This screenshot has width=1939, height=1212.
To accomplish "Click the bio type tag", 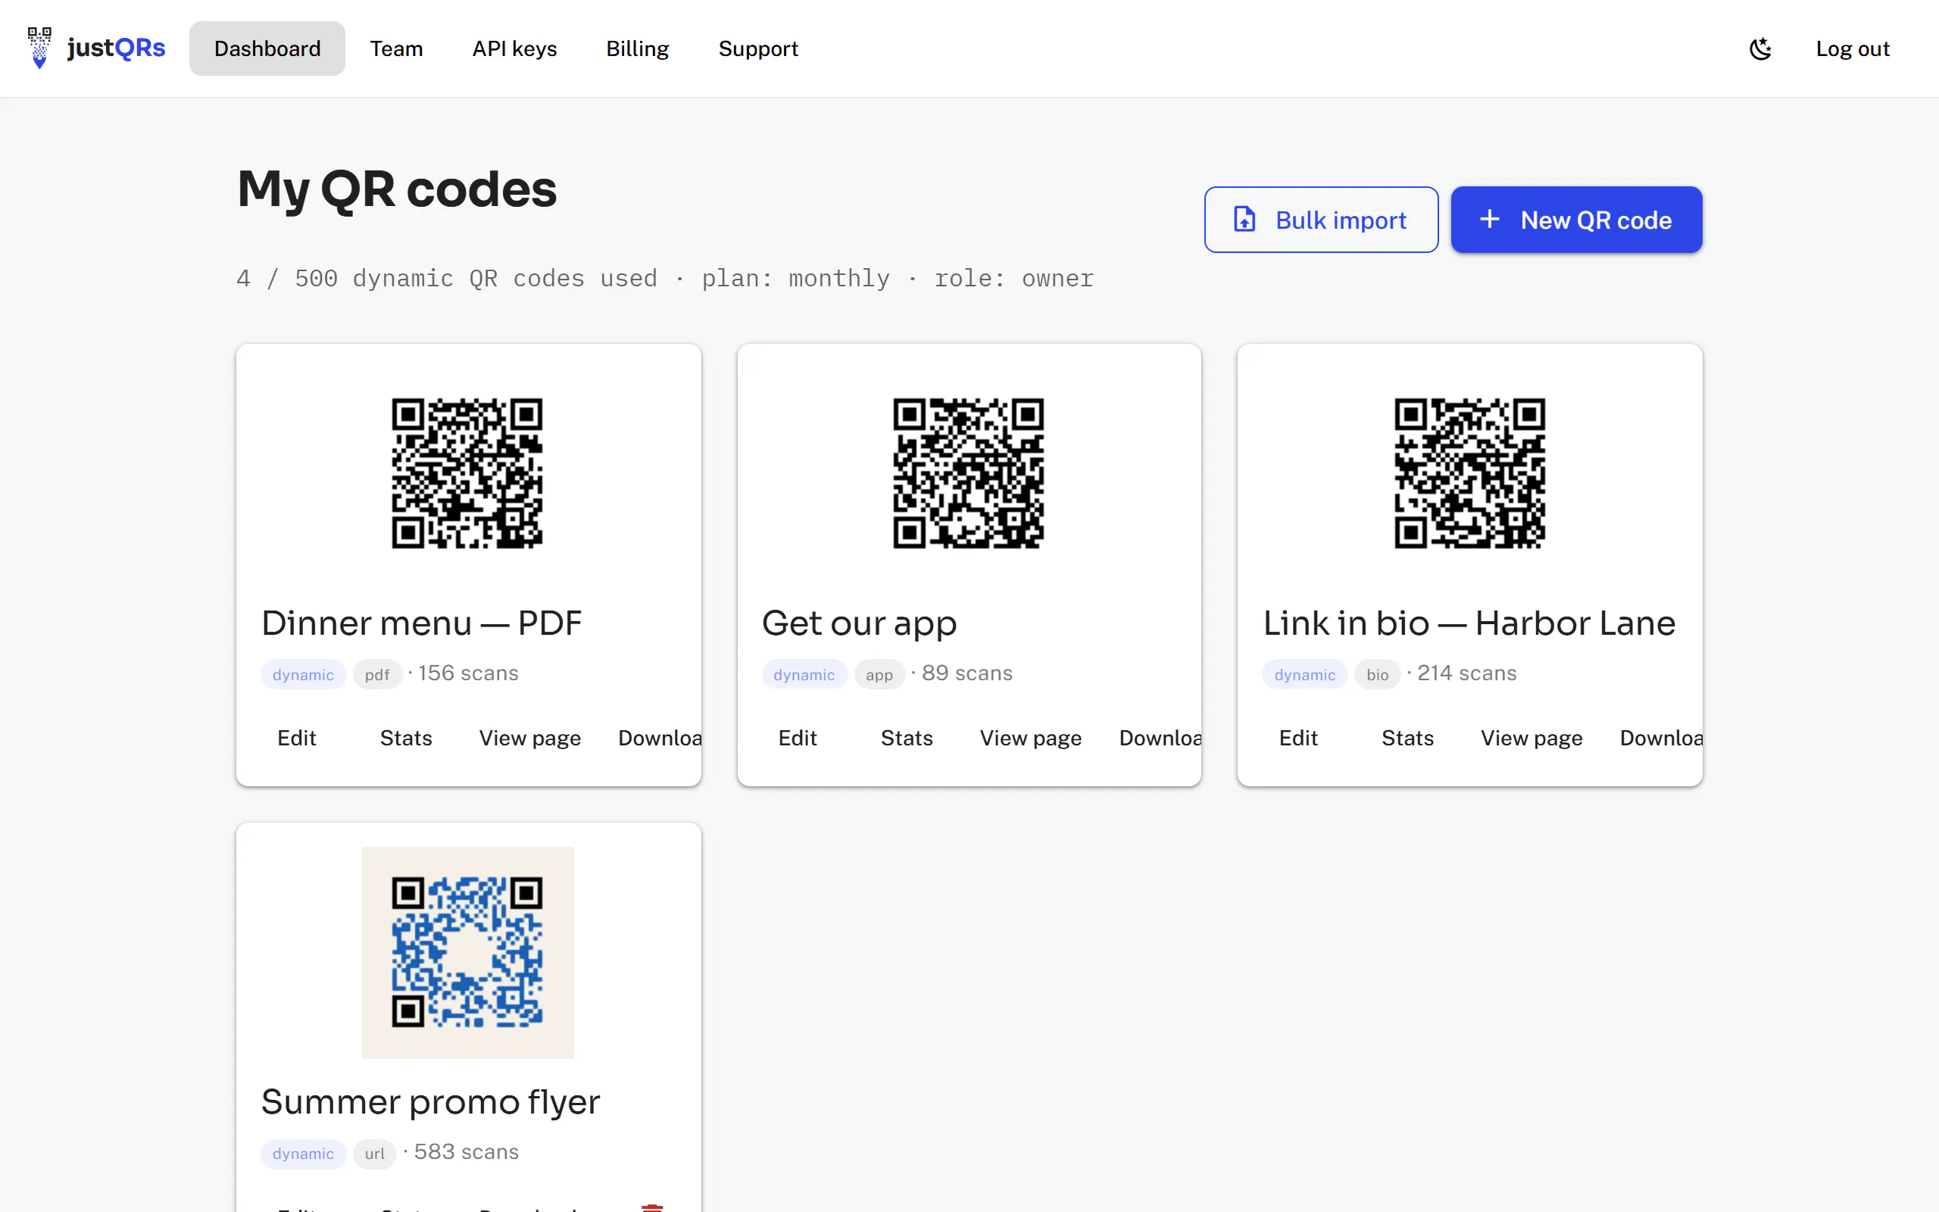I will click(1377, 675).
